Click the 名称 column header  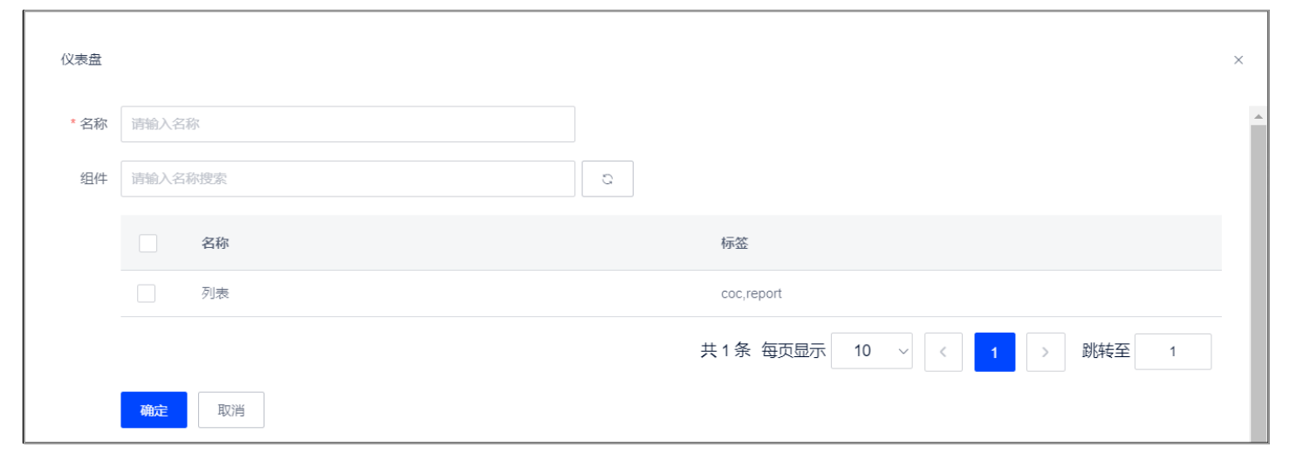(x=216, y=244)
